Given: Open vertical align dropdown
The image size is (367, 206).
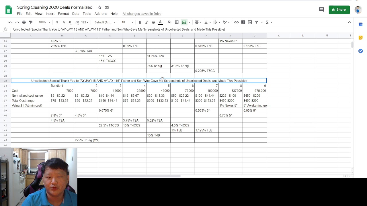Looking at the screenshot, I should 207,22.
